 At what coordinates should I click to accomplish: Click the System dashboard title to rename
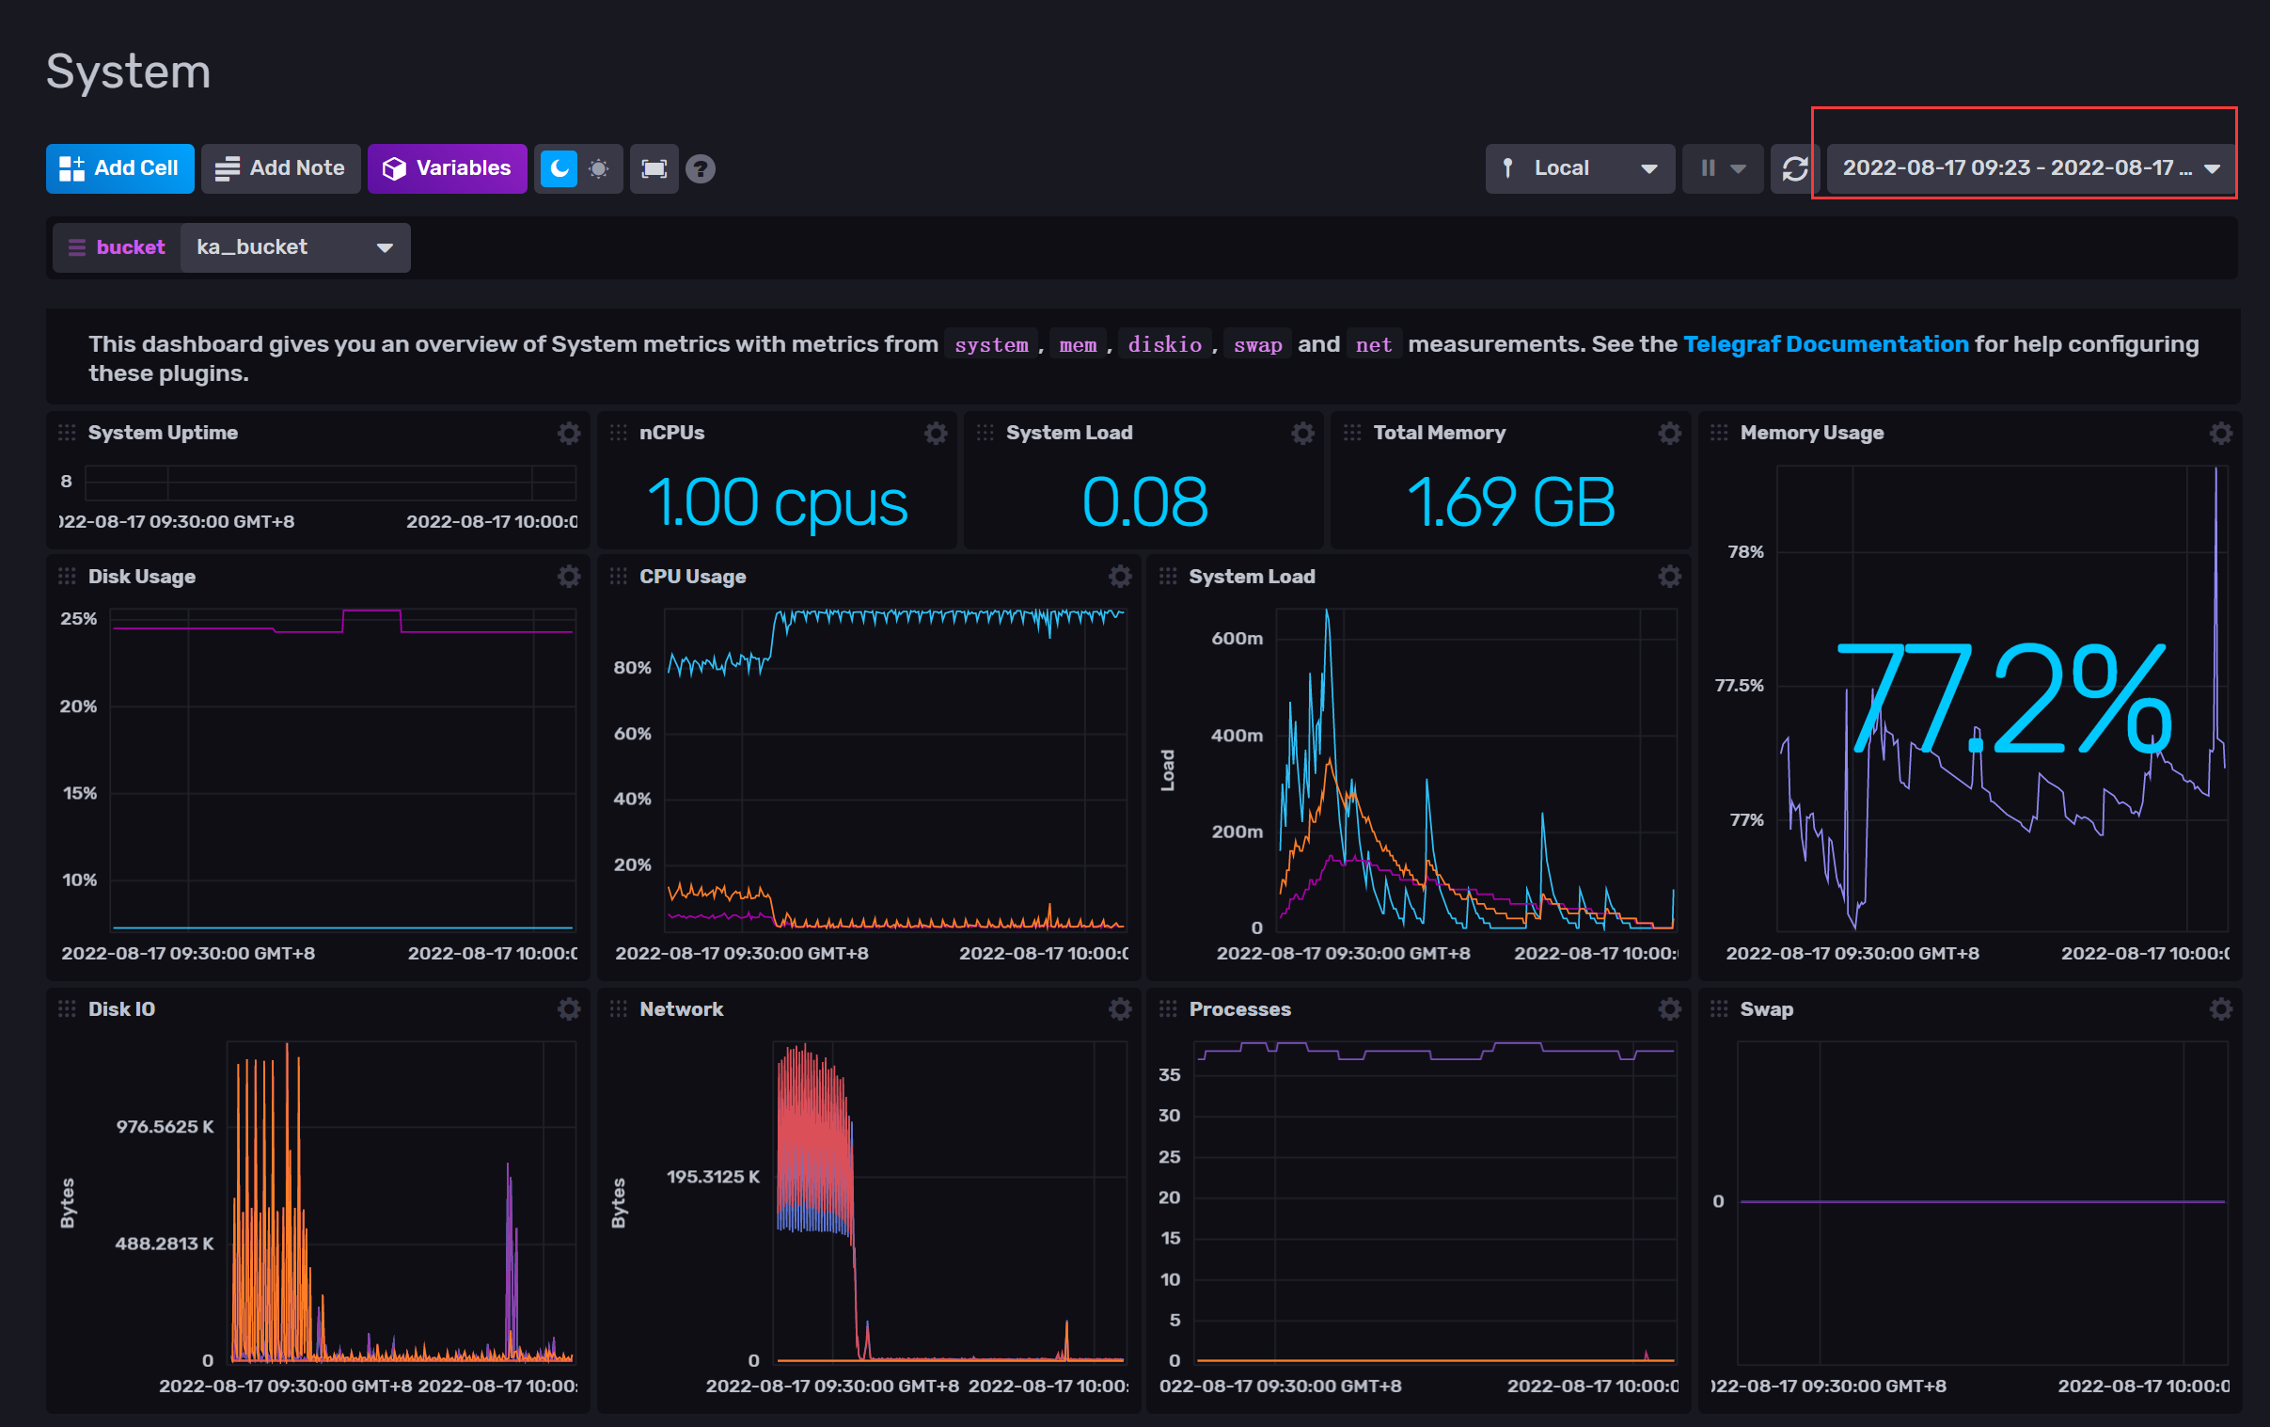click(128, 71)
